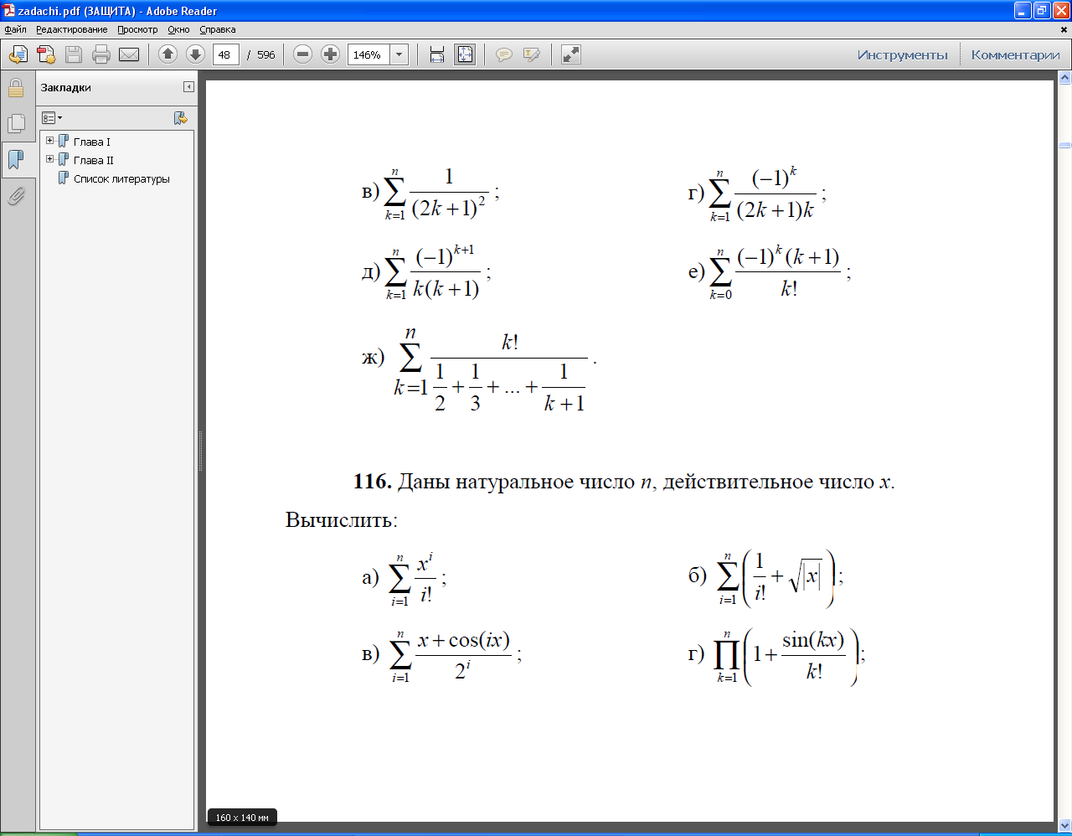Open the Редактирование menu
Viewport: 1072px width, 836px height.
coord(72,29)
